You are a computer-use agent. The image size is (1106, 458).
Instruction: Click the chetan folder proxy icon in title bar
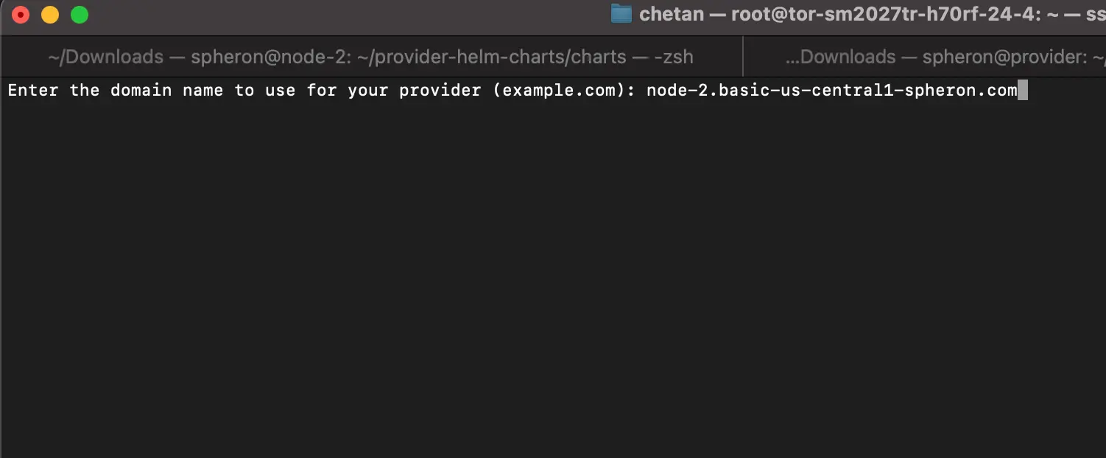pyautogui.click(x=621, y=13)
